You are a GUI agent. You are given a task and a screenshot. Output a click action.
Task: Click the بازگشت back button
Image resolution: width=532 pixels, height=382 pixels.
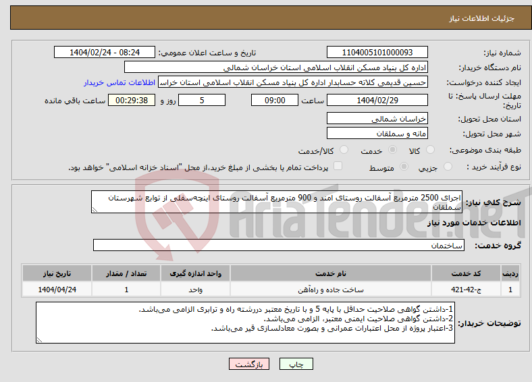point(249,364)
